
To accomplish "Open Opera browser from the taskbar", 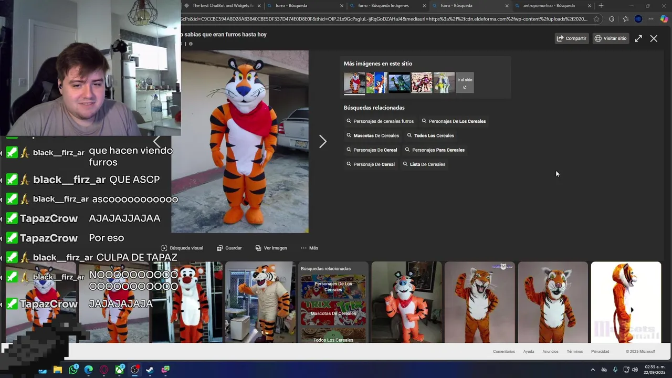I will click(104, 370).
